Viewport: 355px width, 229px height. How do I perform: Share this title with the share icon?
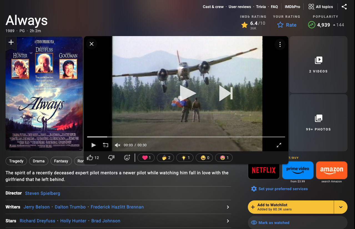pyautogui.click(x=344, y=7)
